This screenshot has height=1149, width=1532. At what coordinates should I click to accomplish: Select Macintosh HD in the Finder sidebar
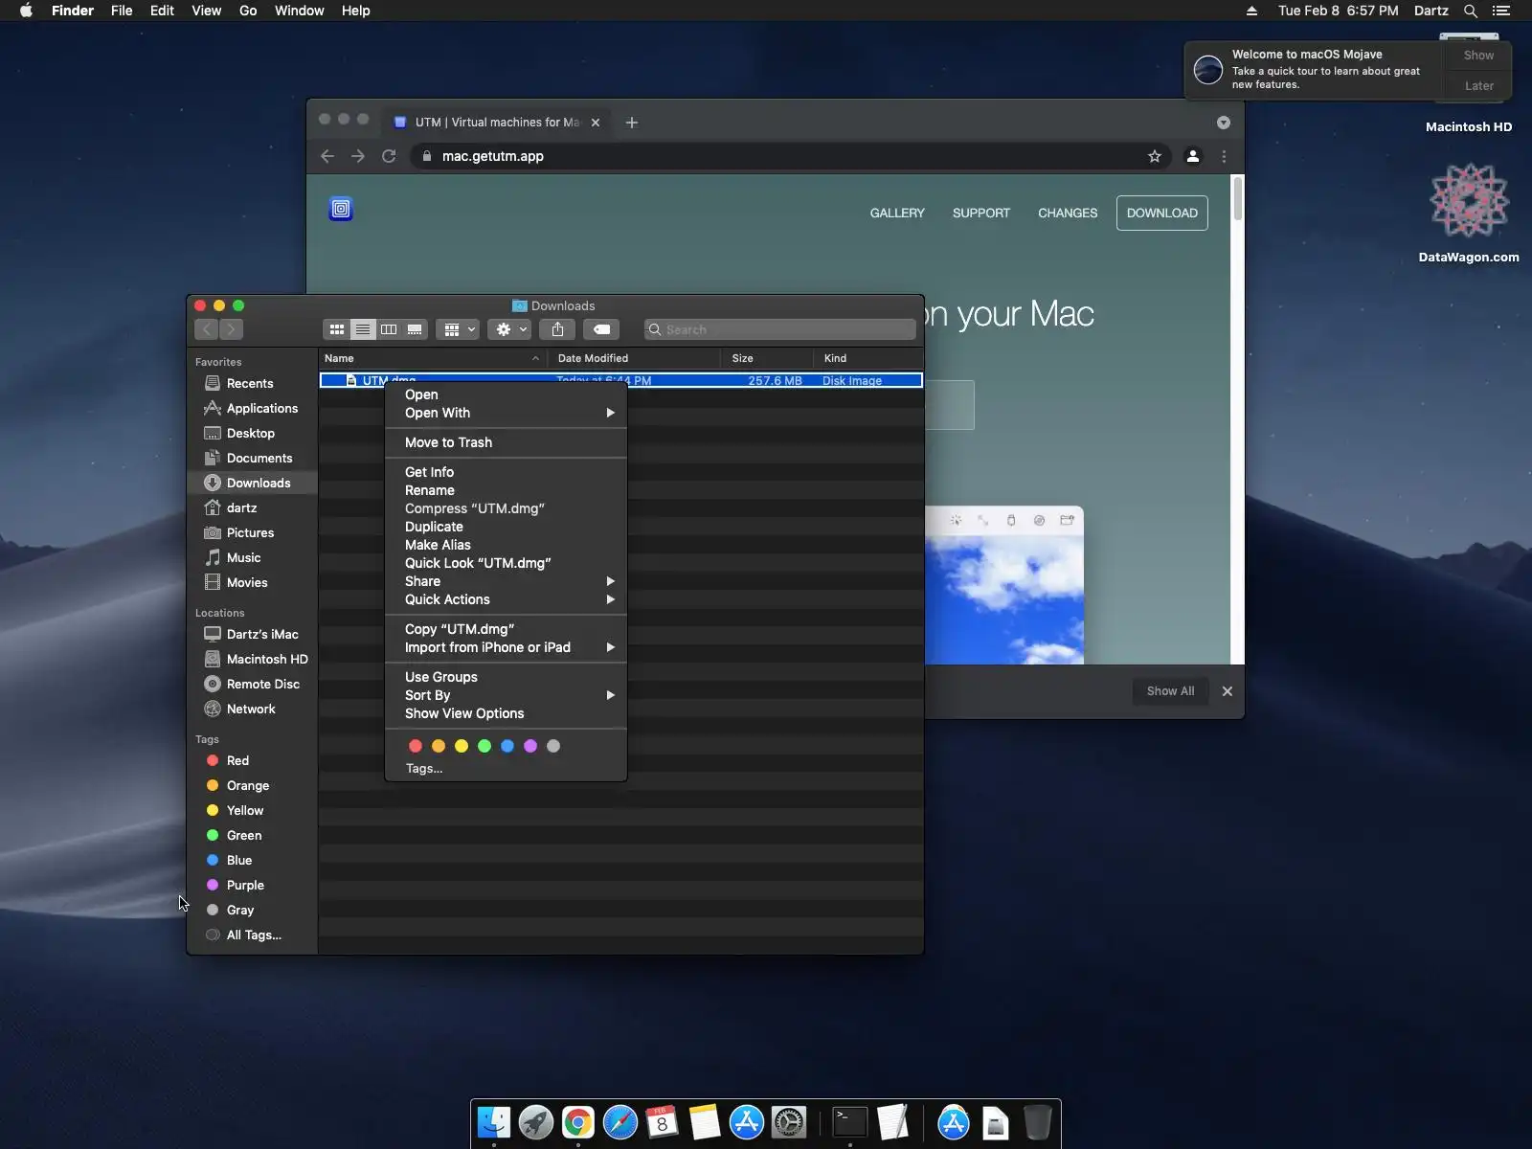pyautogui.click(x=253, y=659)
